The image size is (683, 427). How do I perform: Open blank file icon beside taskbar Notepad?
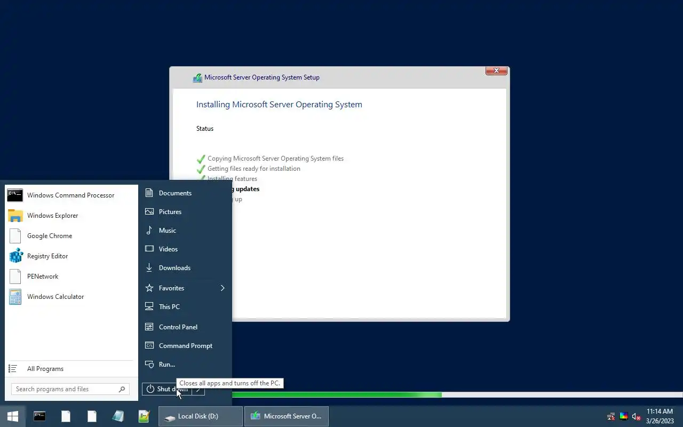92,416
